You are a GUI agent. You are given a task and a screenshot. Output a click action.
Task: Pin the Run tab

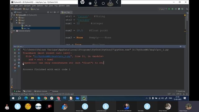(x=15, y=64)
